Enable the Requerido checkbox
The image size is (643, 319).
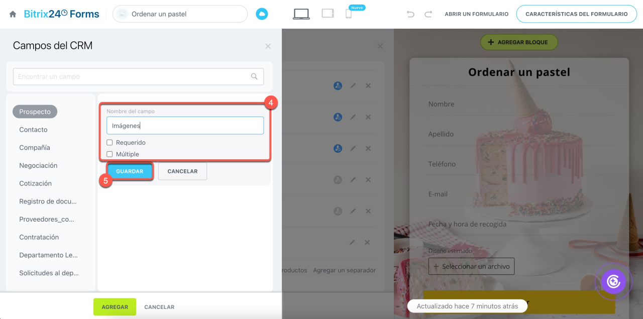point(110,143)
